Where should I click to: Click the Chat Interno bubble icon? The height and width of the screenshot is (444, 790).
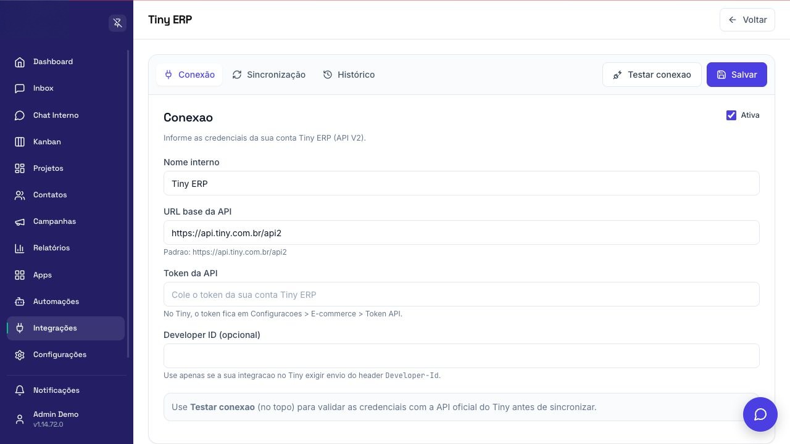[20, 115]
